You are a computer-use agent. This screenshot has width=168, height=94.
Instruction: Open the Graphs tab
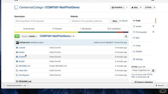[139, 51]
